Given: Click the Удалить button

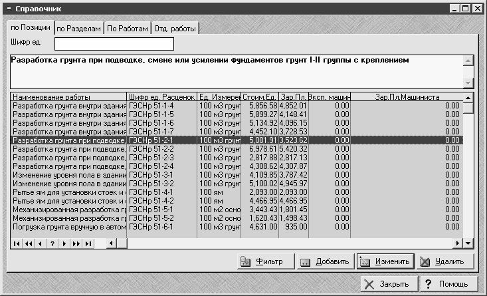Looking at the screenshot, I should (x=445, y=261).
